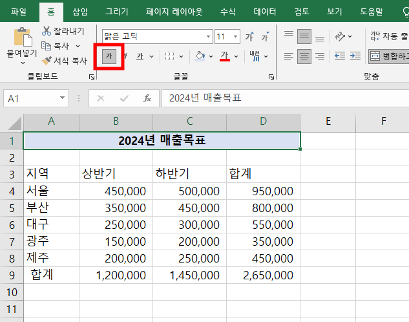
Task: Select cell with value 2,650,000
Action: (264, 275)
